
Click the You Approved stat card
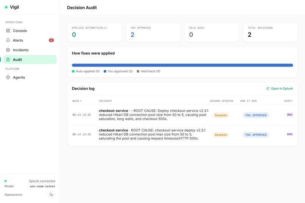[153, 32]
